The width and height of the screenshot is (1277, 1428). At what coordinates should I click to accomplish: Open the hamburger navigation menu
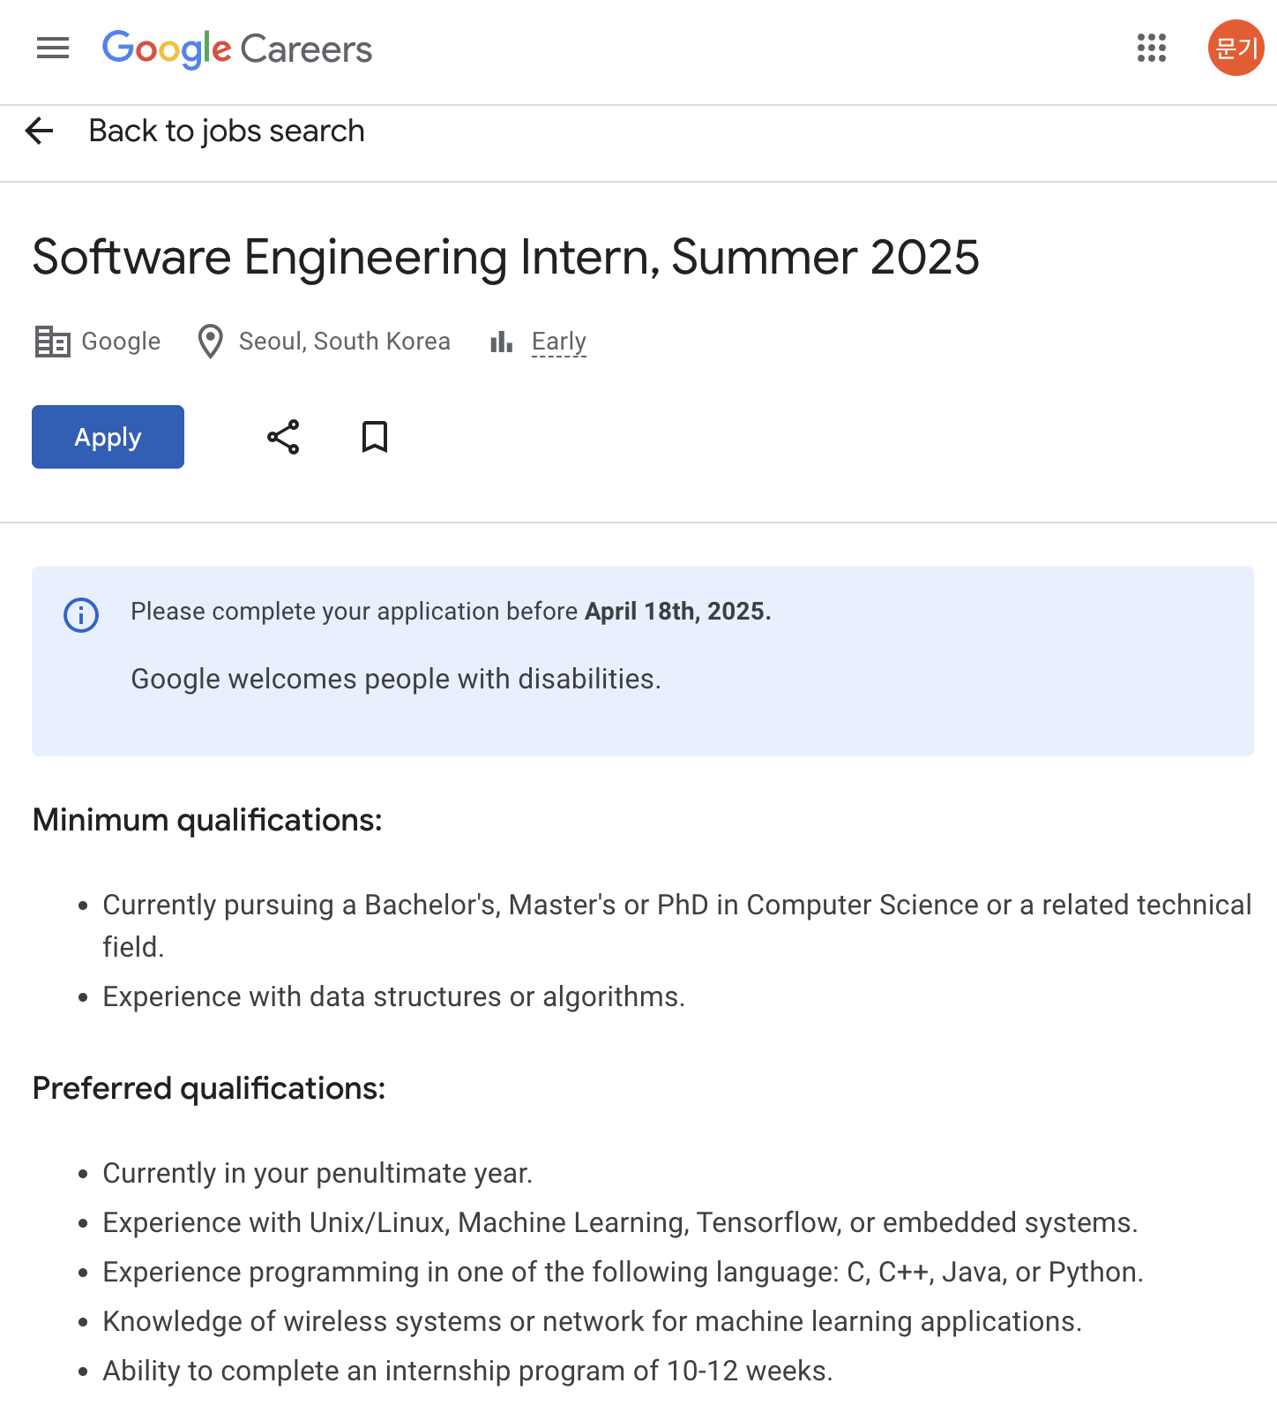tap(53, 48)
